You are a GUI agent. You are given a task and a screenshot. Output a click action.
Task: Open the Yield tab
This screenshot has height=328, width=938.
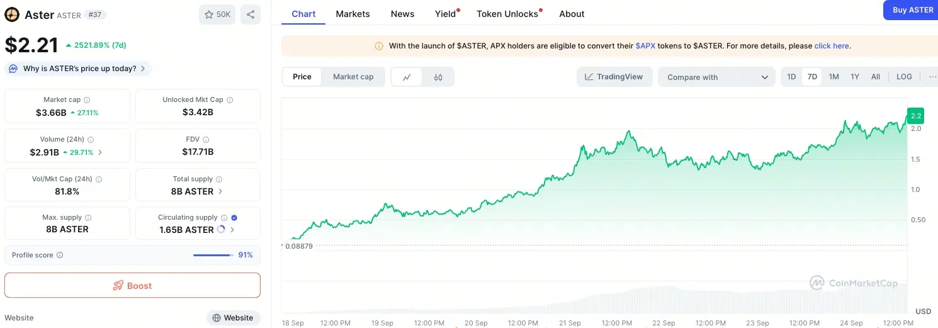point(446,14)
